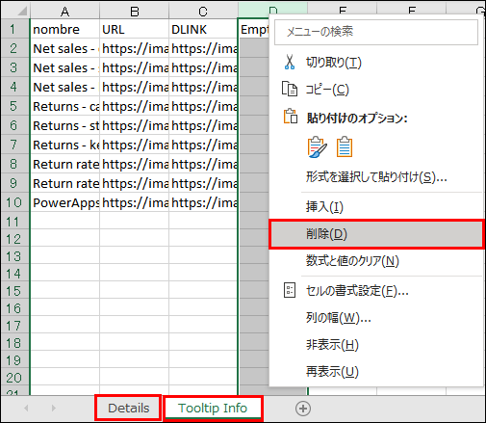Click the メニューの検索 search field

pyautogui.click(x=376, y=32)
